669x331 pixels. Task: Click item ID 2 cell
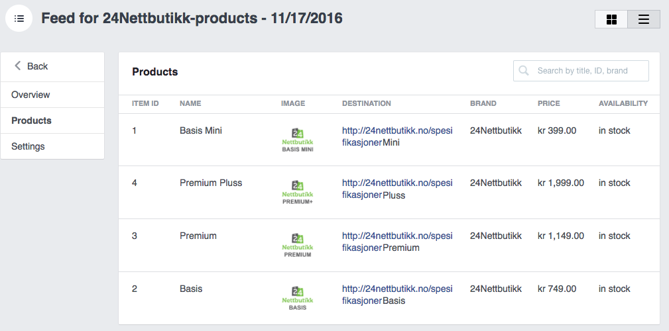135,289
